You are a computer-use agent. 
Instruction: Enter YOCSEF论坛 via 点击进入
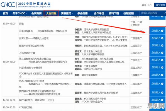click(157, 75)
